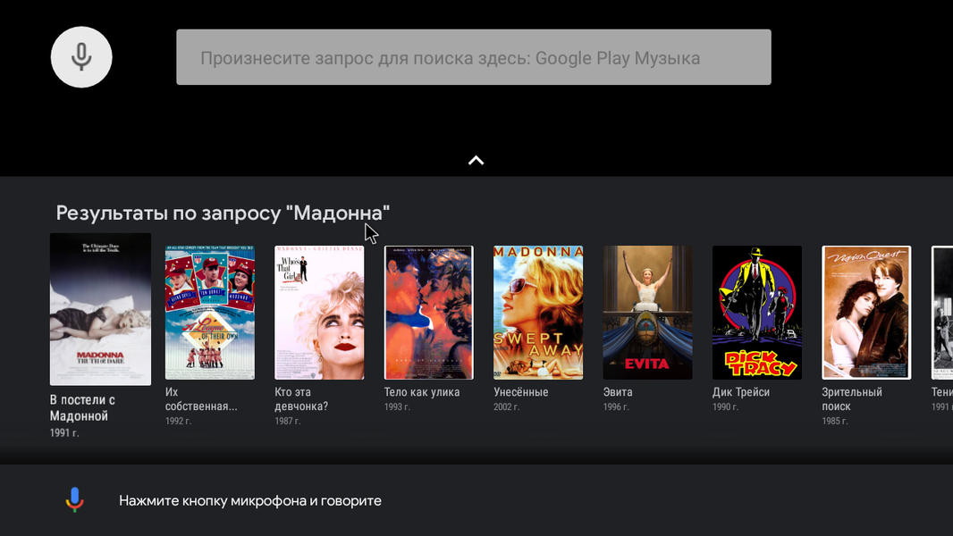Click the year "1993 г." under Тело как улика

point(397,406)
